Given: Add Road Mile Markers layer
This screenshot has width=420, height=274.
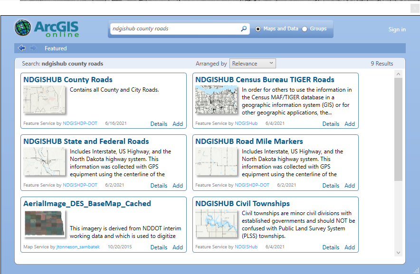Looking at the screenshot, I should [350, 185].
